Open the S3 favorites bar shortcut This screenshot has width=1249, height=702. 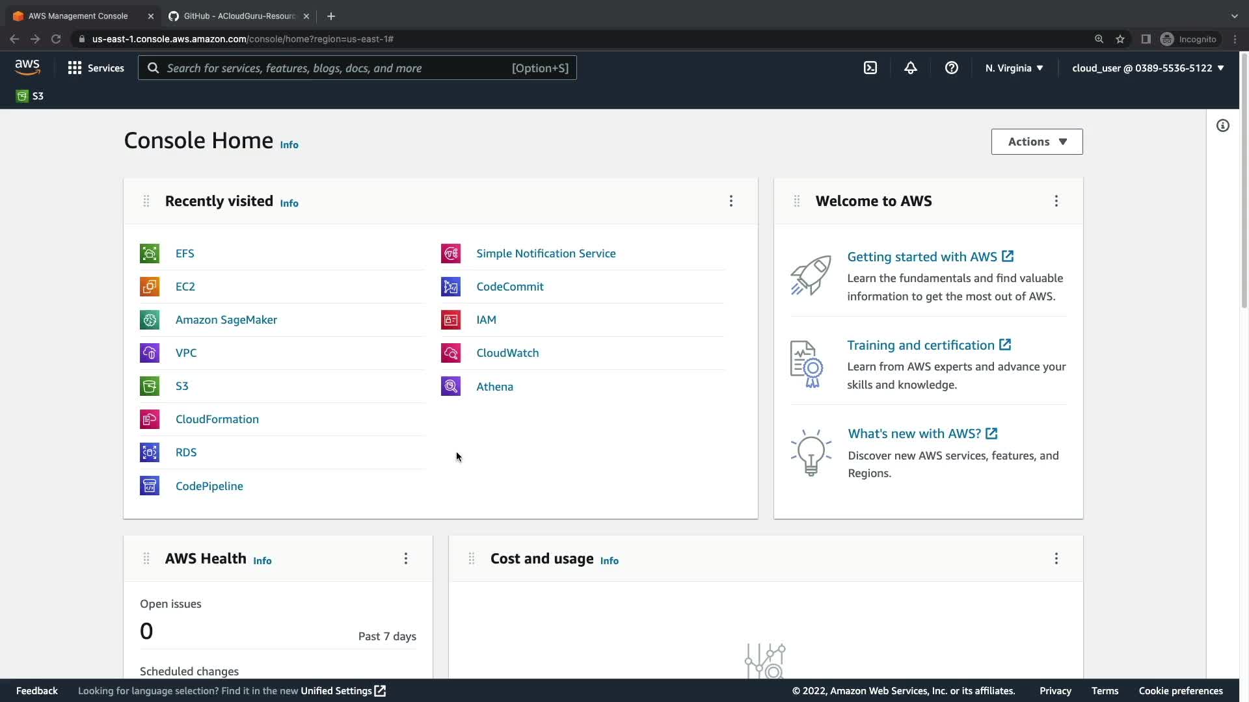pyautogui.click(x=30, y=96)
